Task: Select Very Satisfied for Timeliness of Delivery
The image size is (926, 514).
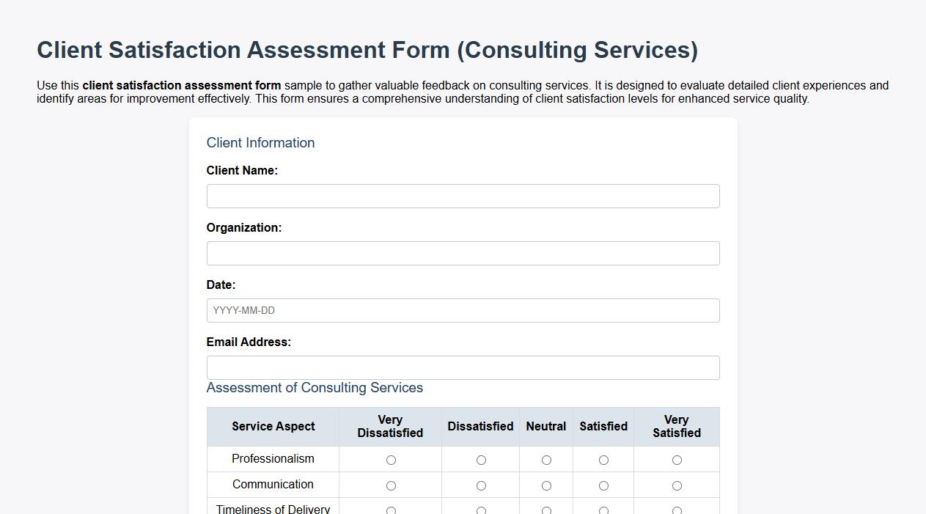Action: click(x=676, y=510)
